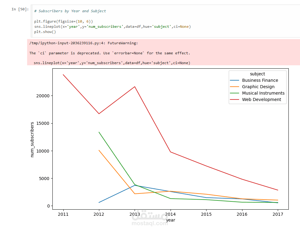Click the 2017 x-axis tick label
Viewport: 300px width, 231px height.
pos(278,214)
